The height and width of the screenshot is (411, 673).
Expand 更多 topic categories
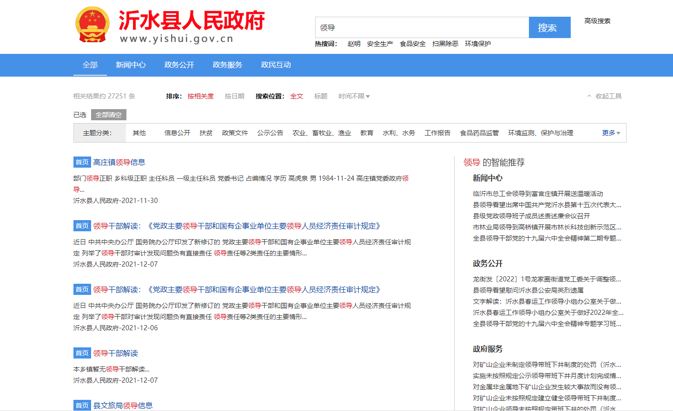tap(611, 133)
